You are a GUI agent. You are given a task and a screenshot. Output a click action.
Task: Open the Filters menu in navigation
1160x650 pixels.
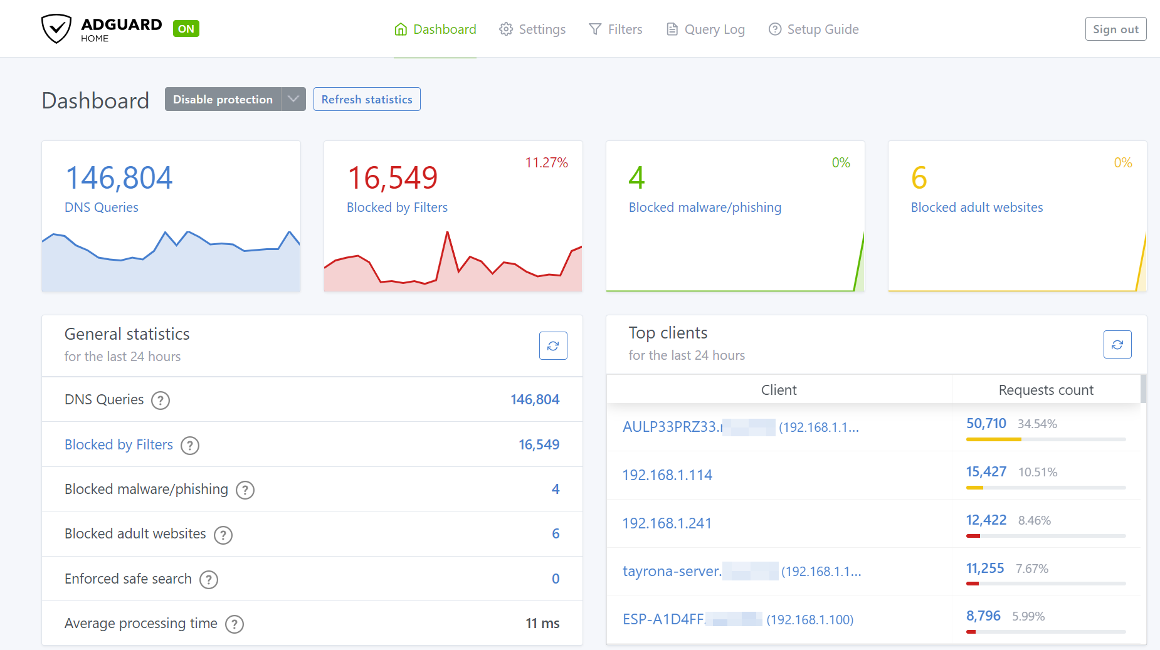(616, 29)
